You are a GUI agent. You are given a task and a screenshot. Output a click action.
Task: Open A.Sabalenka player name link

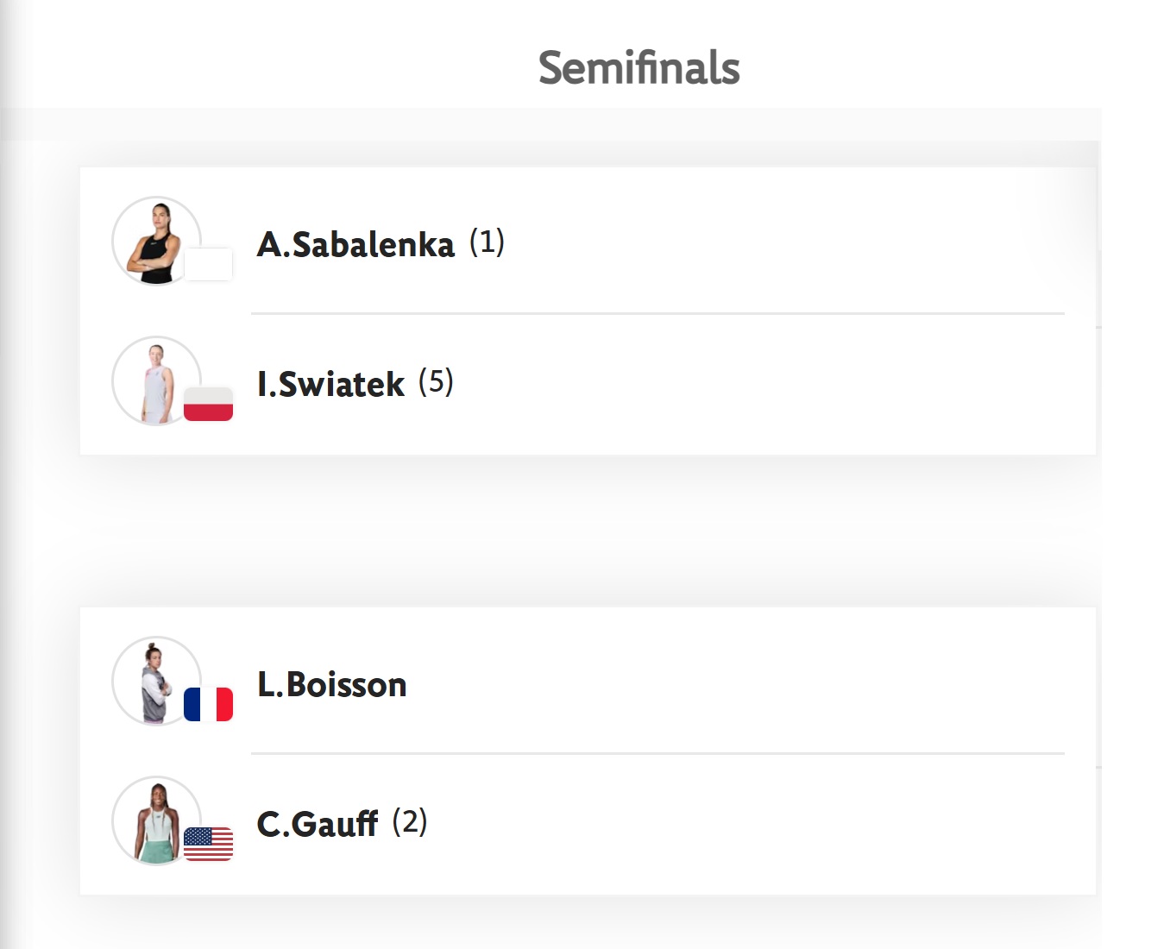[355, 244]
